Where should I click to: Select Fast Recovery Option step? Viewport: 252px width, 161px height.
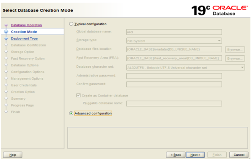pos(28,58)
